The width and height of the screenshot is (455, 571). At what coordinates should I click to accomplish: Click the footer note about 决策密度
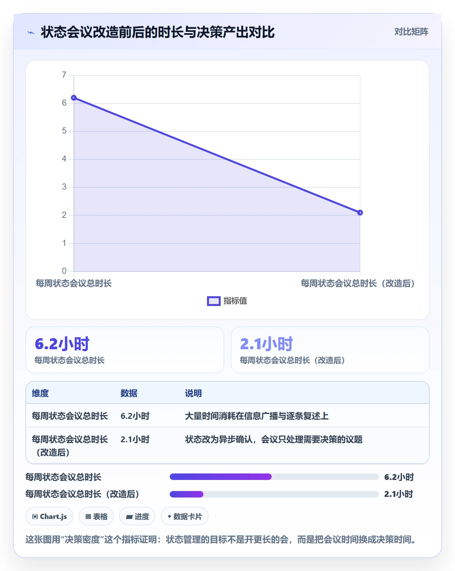(221, 540)
